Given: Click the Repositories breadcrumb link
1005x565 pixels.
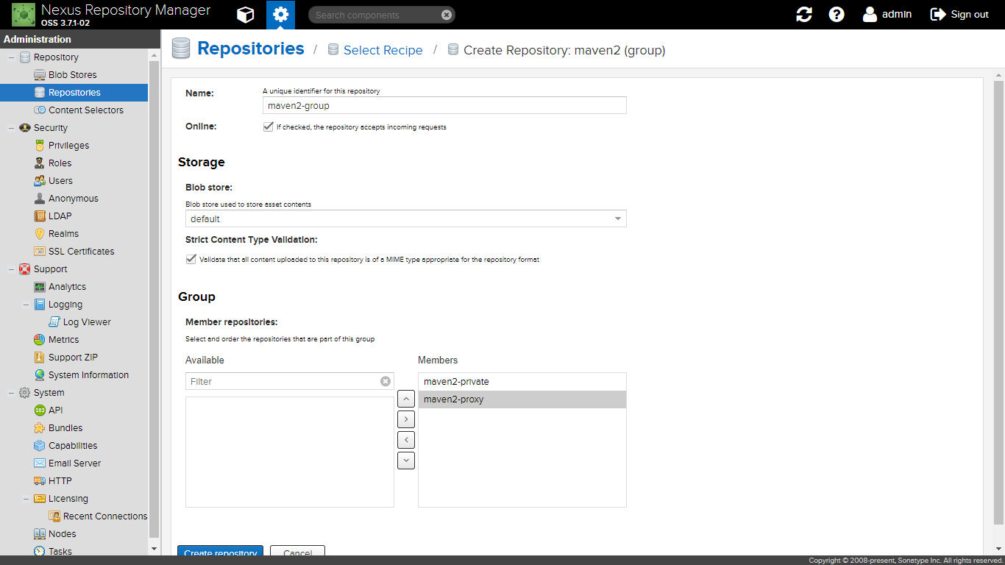Looking at the screenshot, I should (250, 49).
